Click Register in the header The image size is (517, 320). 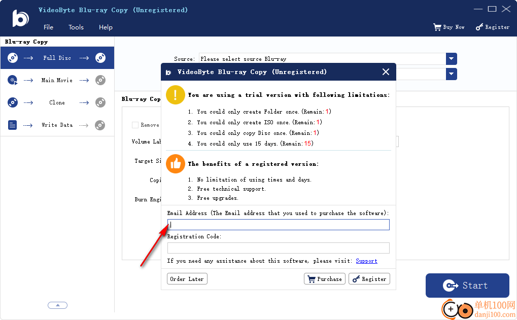pos(493,27)
